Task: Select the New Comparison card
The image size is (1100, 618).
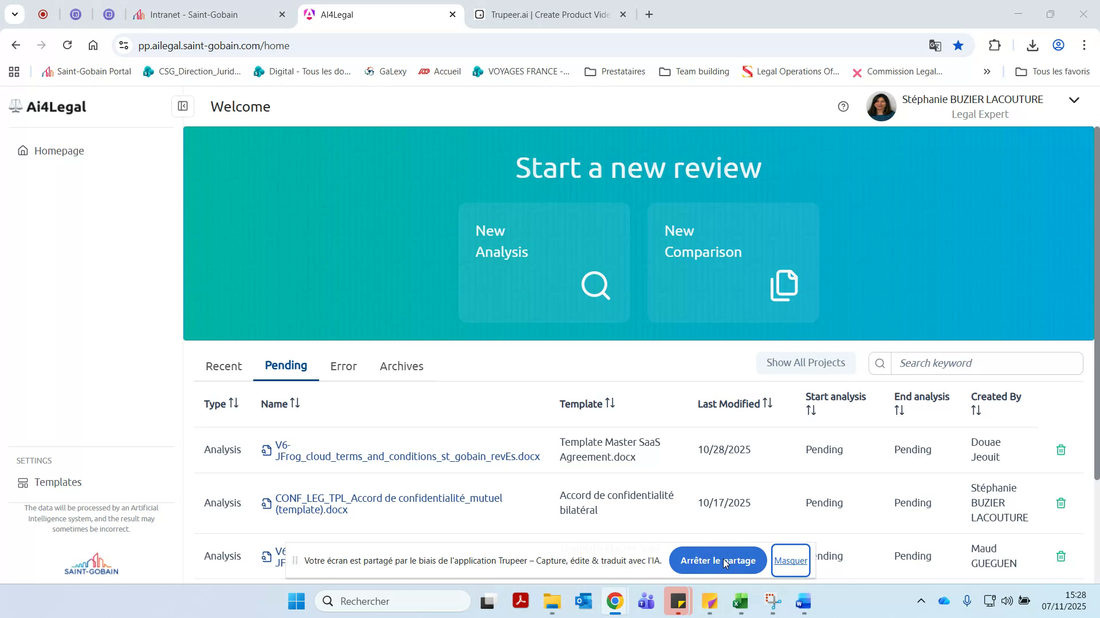Action: [732, 263]
